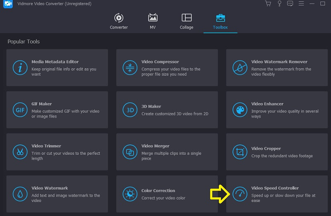Switch to the Converter tab
The height and width of the screenshot is (216, 331).
[x=118, y=22]
